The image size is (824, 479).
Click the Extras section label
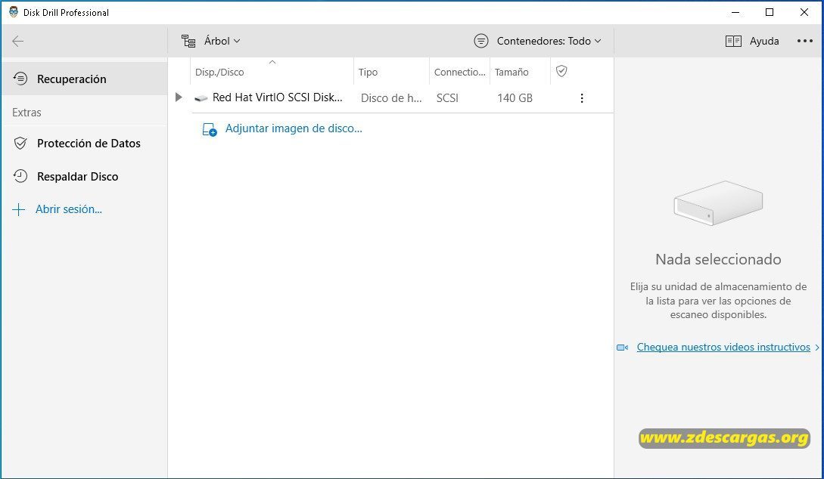[26, 113]
